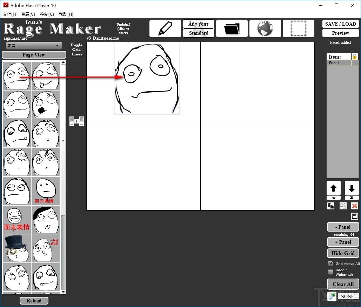Click the face list scrollbar thumb
This screenshot has width=361, height=307.
63,140
